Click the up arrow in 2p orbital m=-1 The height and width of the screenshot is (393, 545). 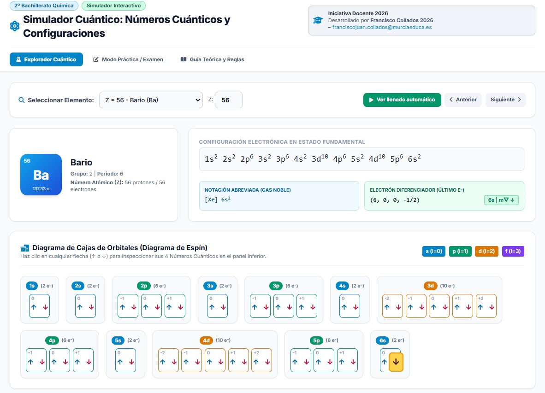pyautogui.click(x=122, y=307)
